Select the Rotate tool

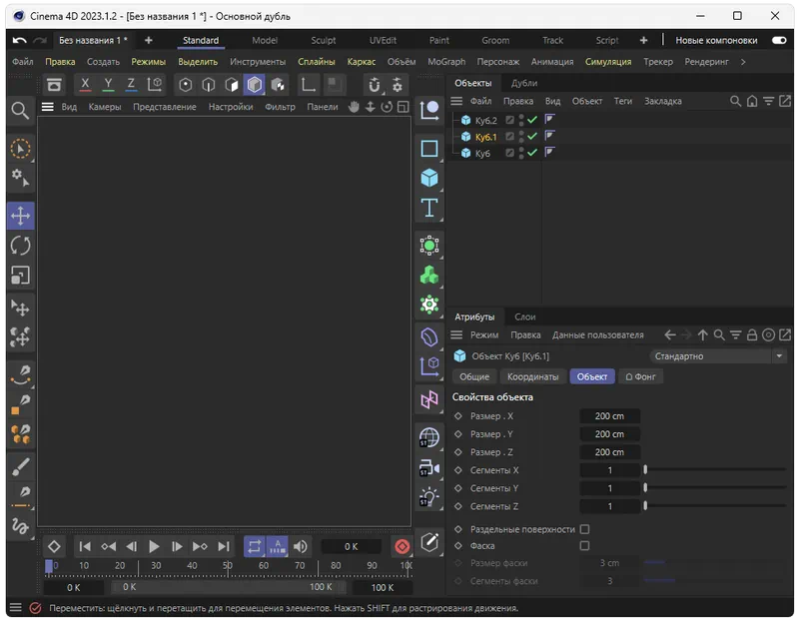click(20, 246)
